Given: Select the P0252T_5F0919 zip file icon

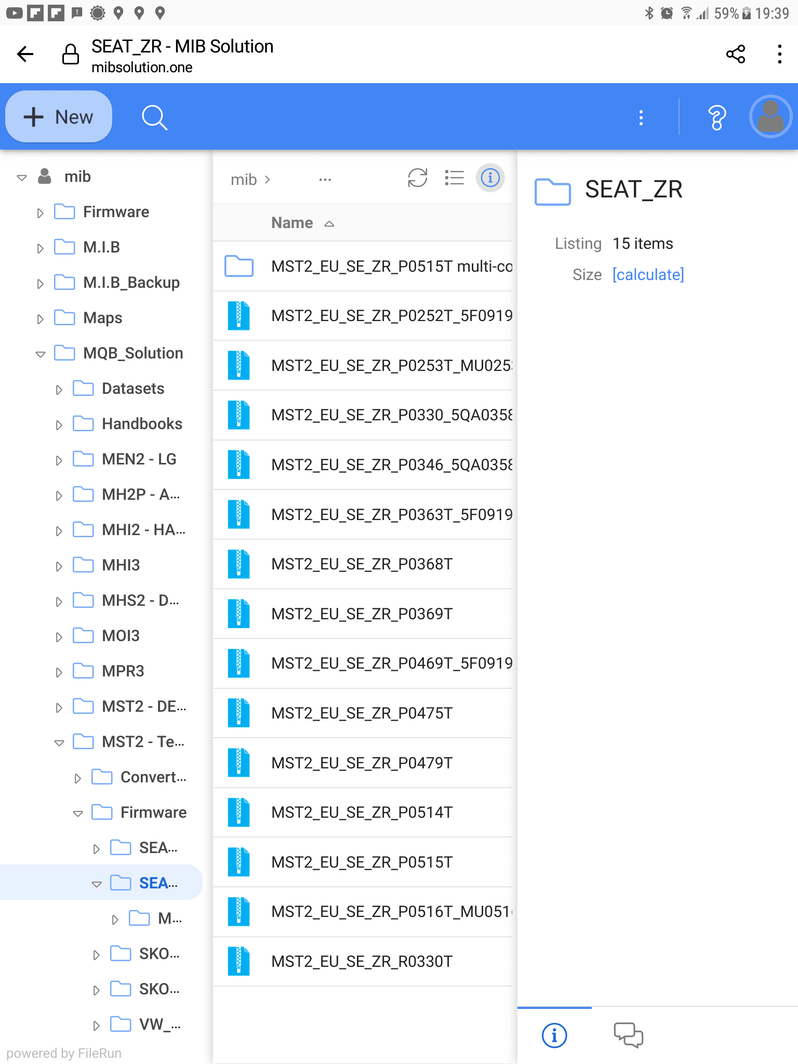Looking at the screenshot, I should click(x=239, y=315).
